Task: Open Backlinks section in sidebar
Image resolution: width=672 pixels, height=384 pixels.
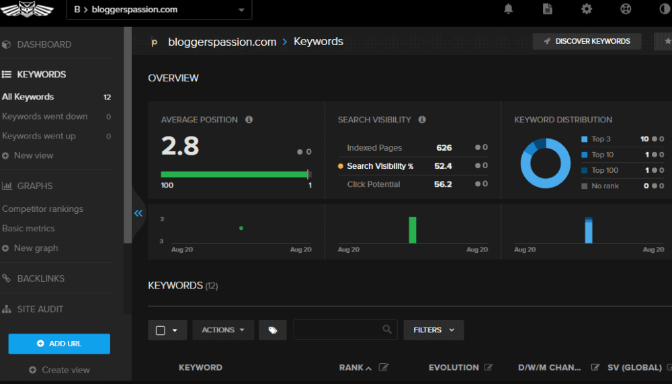Action: [x=40, y=278]
